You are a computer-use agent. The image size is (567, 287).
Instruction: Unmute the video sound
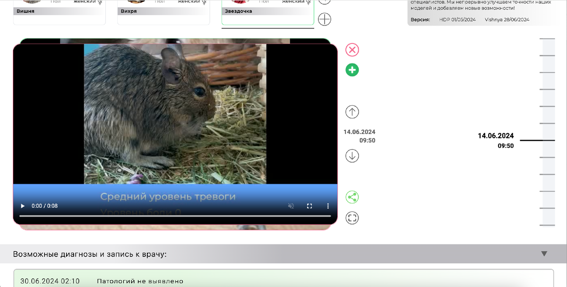click(292, 206)
